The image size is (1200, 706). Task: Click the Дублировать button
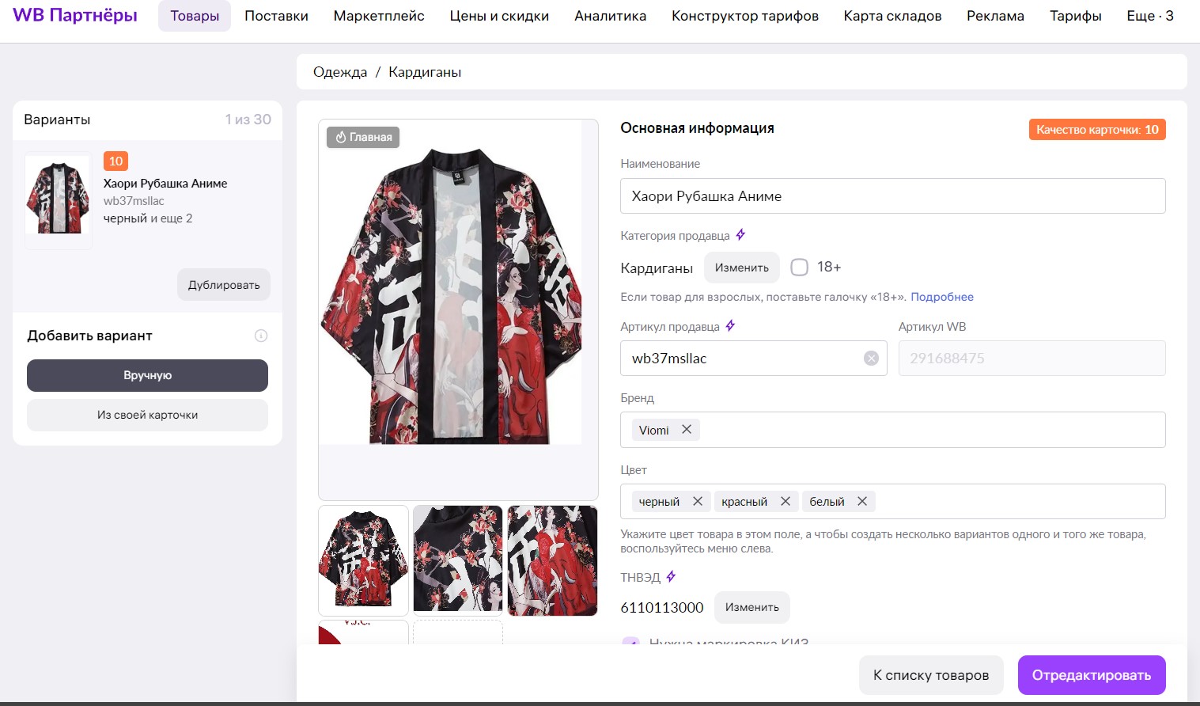click(x=224, y=285)
